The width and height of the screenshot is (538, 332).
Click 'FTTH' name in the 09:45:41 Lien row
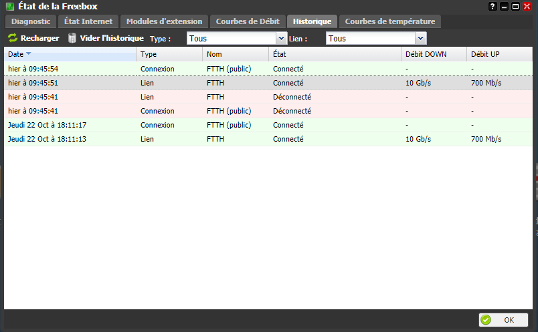(x=215, y=97)
